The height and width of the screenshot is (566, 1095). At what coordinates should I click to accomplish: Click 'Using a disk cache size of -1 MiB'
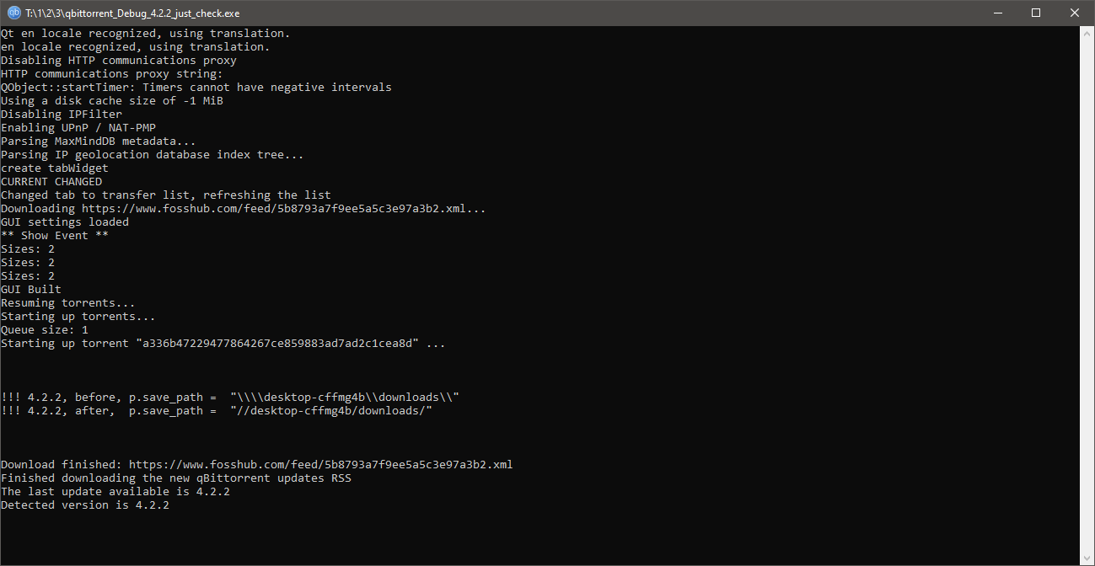click(x=112, y=101)
